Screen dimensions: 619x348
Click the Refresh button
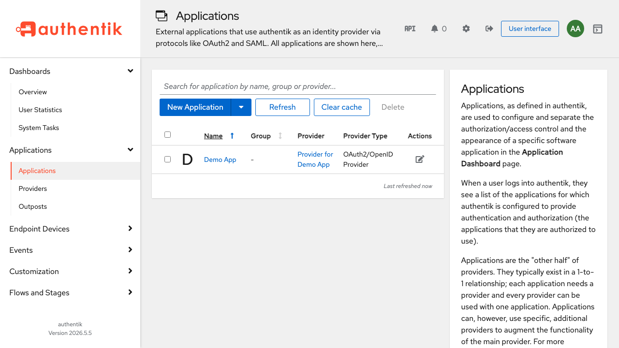(282, 107)
